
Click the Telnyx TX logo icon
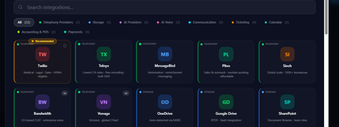pyautogui.click(x=104, y=54)
